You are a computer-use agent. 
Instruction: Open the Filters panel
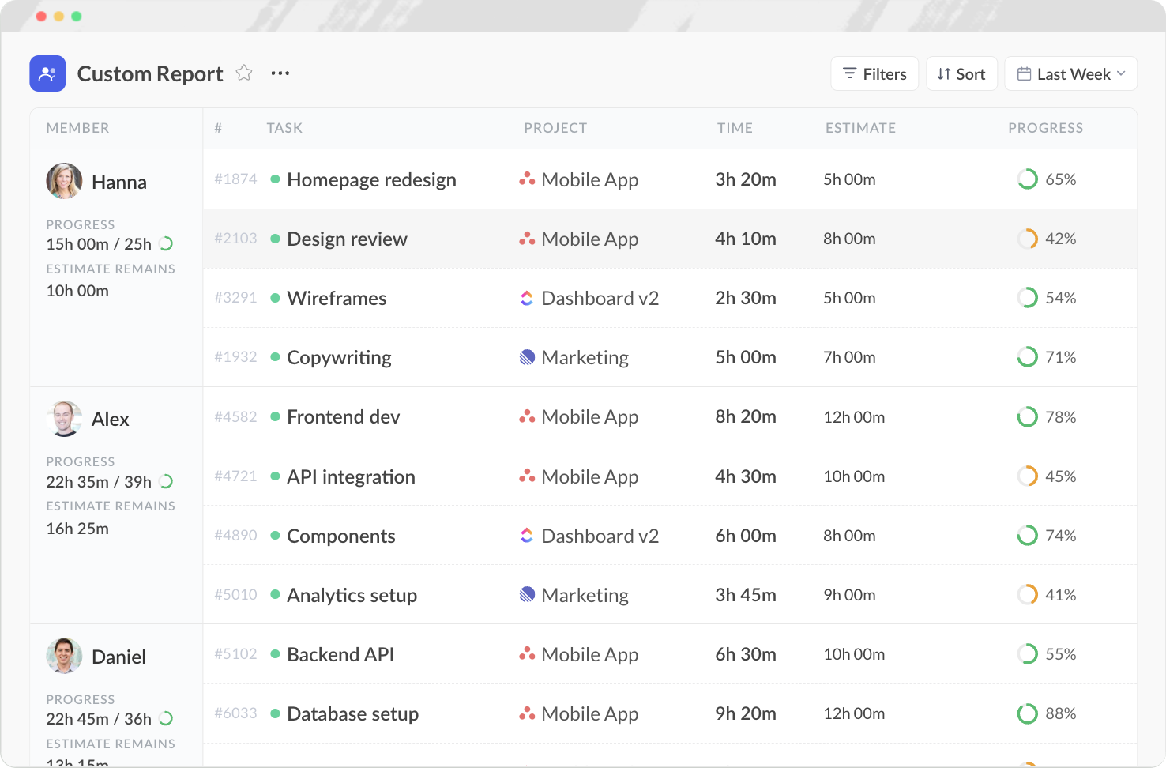(x=874, y=73)
